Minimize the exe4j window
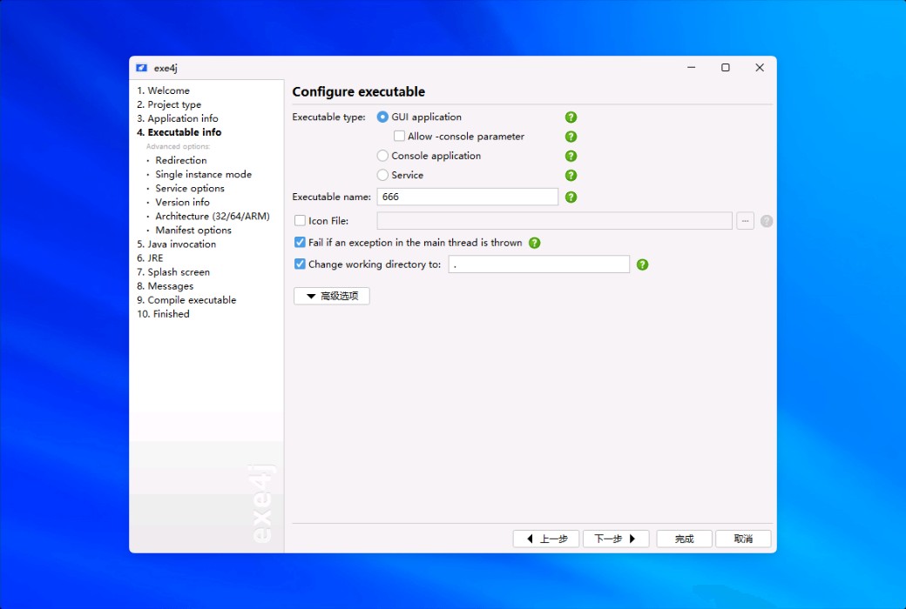The width and height of the screenshot is (906, 609). tap(691, 68)
